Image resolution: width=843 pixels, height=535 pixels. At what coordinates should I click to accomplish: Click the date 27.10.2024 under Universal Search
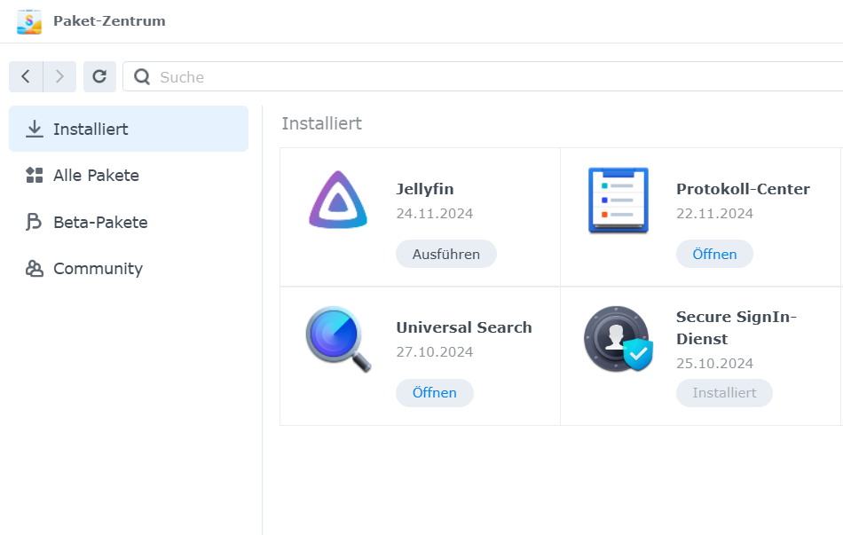[435, 351]
